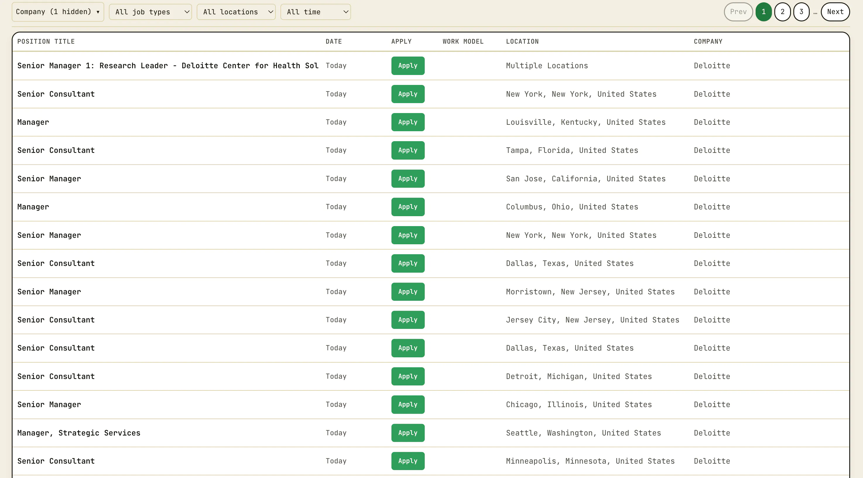863x478 pixels.
Task: Click Columbus, Ohio, United States location
Action: tap(572, 207)
